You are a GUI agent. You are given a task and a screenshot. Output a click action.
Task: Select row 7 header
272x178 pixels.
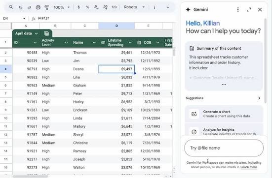coord(5,93)
